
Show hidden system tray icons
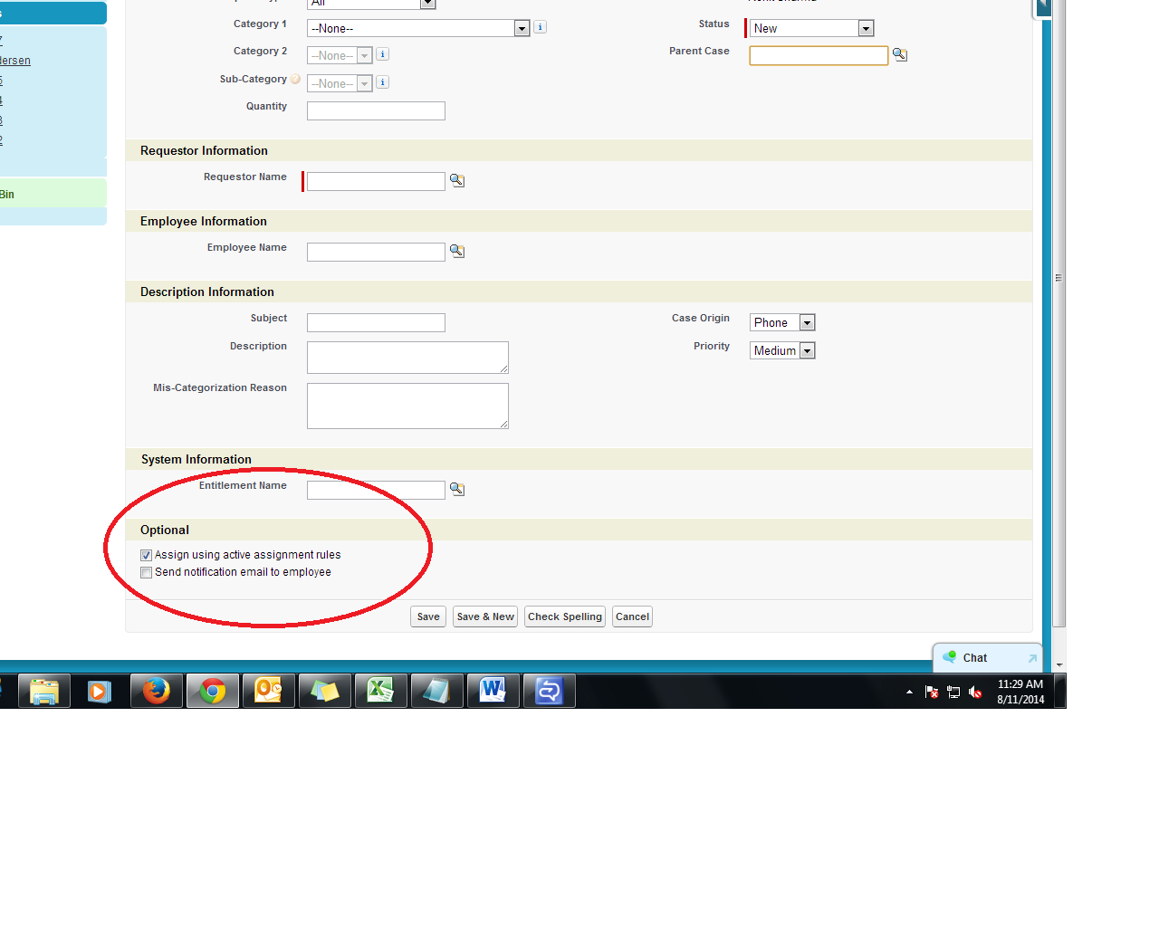(909, 692)
